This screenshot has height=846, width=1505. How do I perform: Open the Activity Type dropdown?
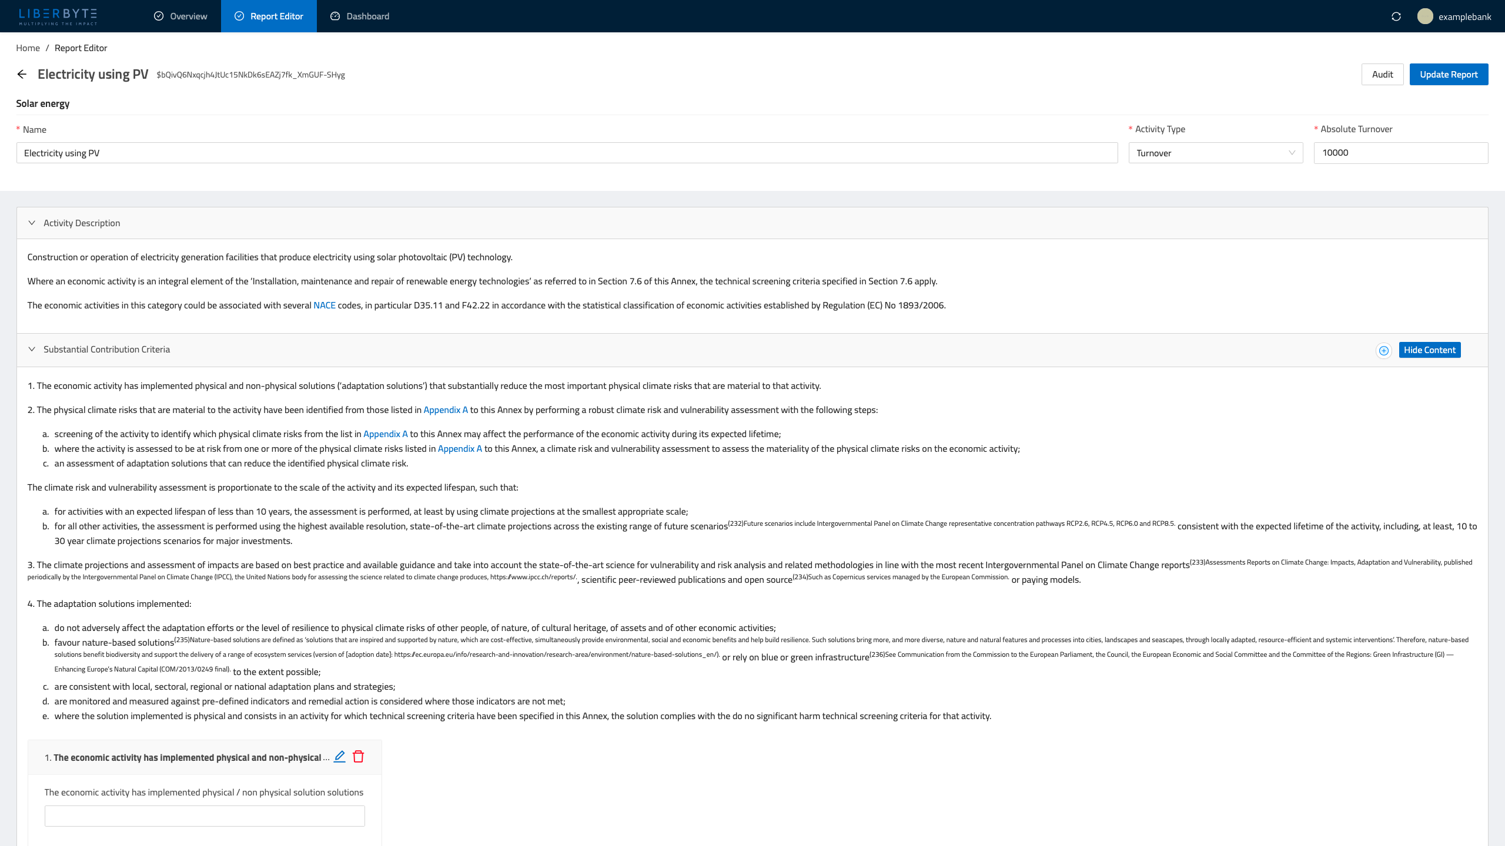tap(1215, 153)
